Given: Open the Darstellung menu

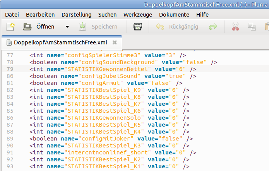Looking at the screenshot, I should click(x=76, y=15).
